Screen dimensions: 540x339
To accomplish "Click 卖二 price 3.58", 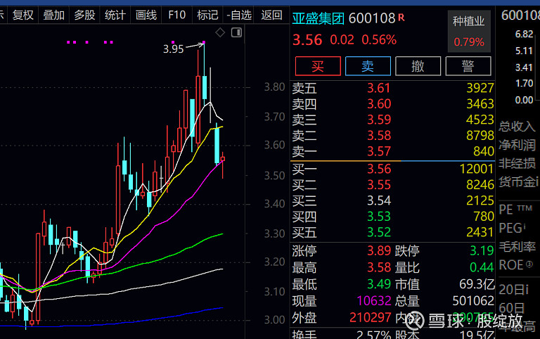I will coord(379,136).
